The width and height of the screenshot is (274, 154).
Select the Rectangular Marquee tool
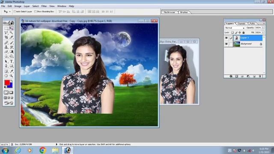[6, 28]
